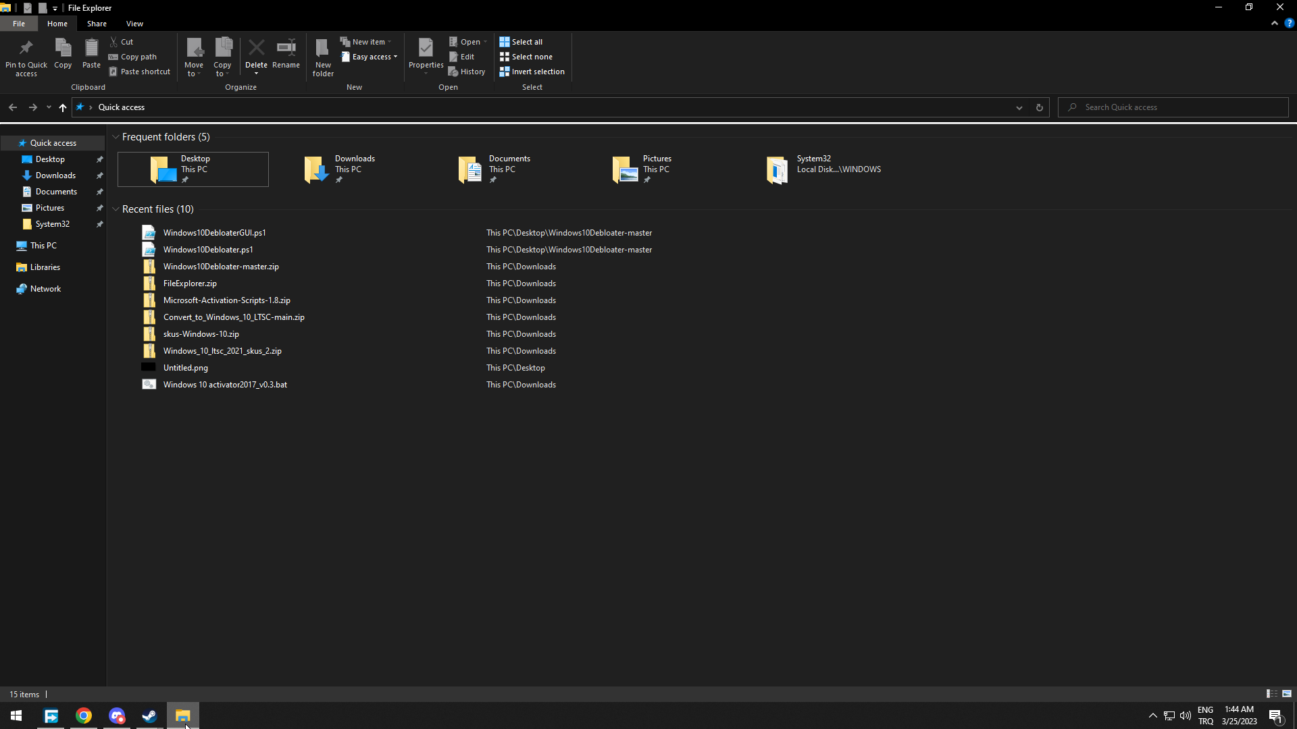The width and height of the screenshot is (1297, 729).
Task: Collapse the Frequent folders section
Action: click(x=116, y=137)
